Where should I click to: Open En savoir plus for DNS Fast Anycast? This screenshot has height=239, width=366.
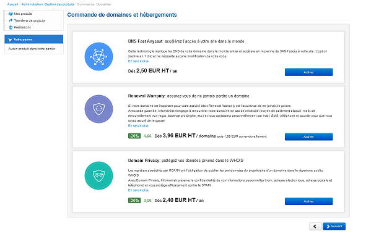click(x=139, y=61)
